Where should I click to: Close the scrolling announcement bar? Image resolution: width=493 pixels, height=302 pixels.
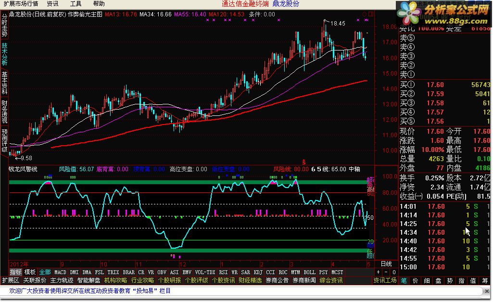(486, 291)
